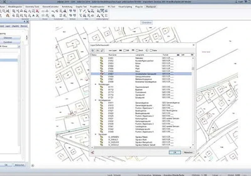Cancel the layer dialog with Abbrechen

click(x=188, y=152)
